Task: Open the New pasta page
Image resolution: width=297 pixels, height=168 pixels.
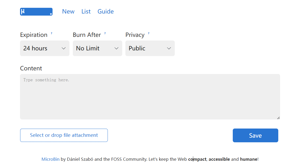Action: pos(68,11)
